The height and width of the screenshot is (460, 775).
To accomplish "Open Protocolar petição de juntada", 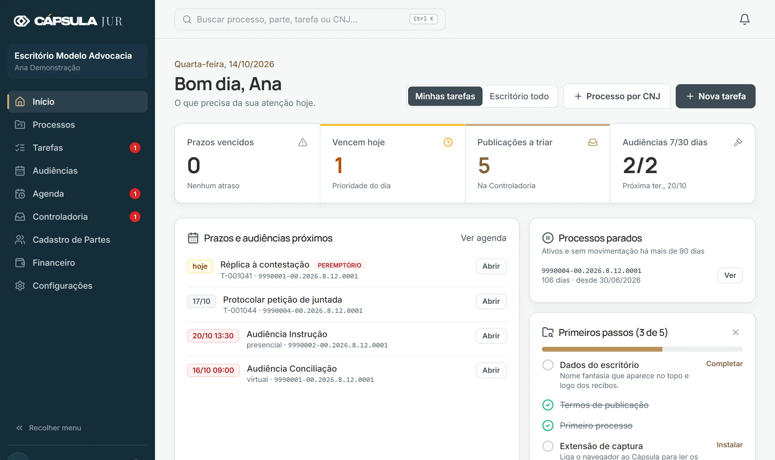I will coord(491,301).
